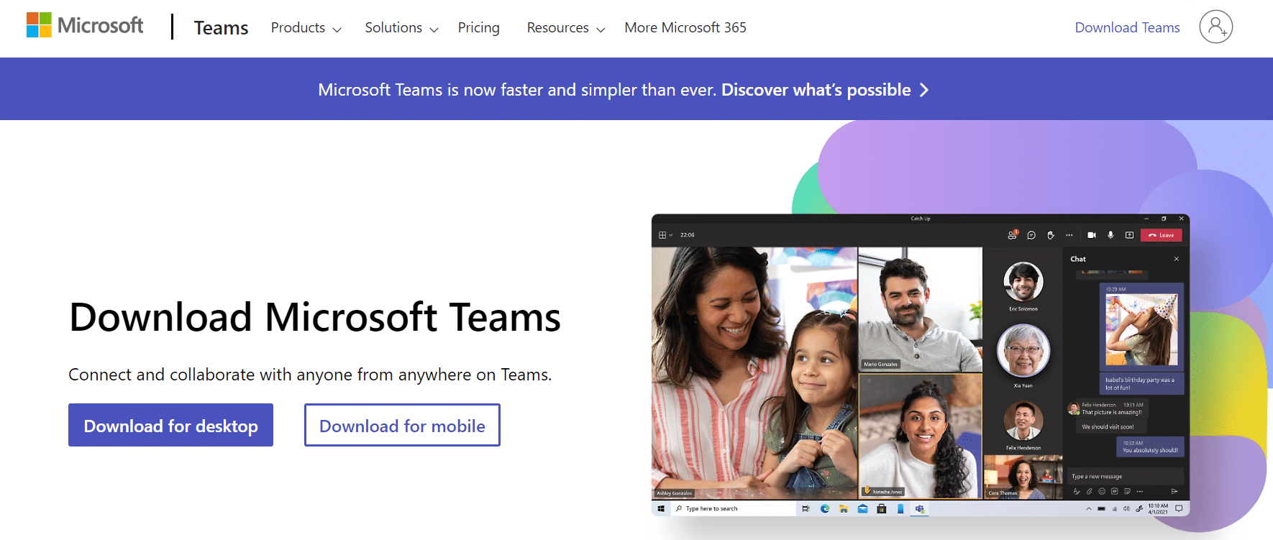Viewport: 1273px width, 540px height.
Task: Open the emoji picker in chat
Action: click(x=1102, y=491)
